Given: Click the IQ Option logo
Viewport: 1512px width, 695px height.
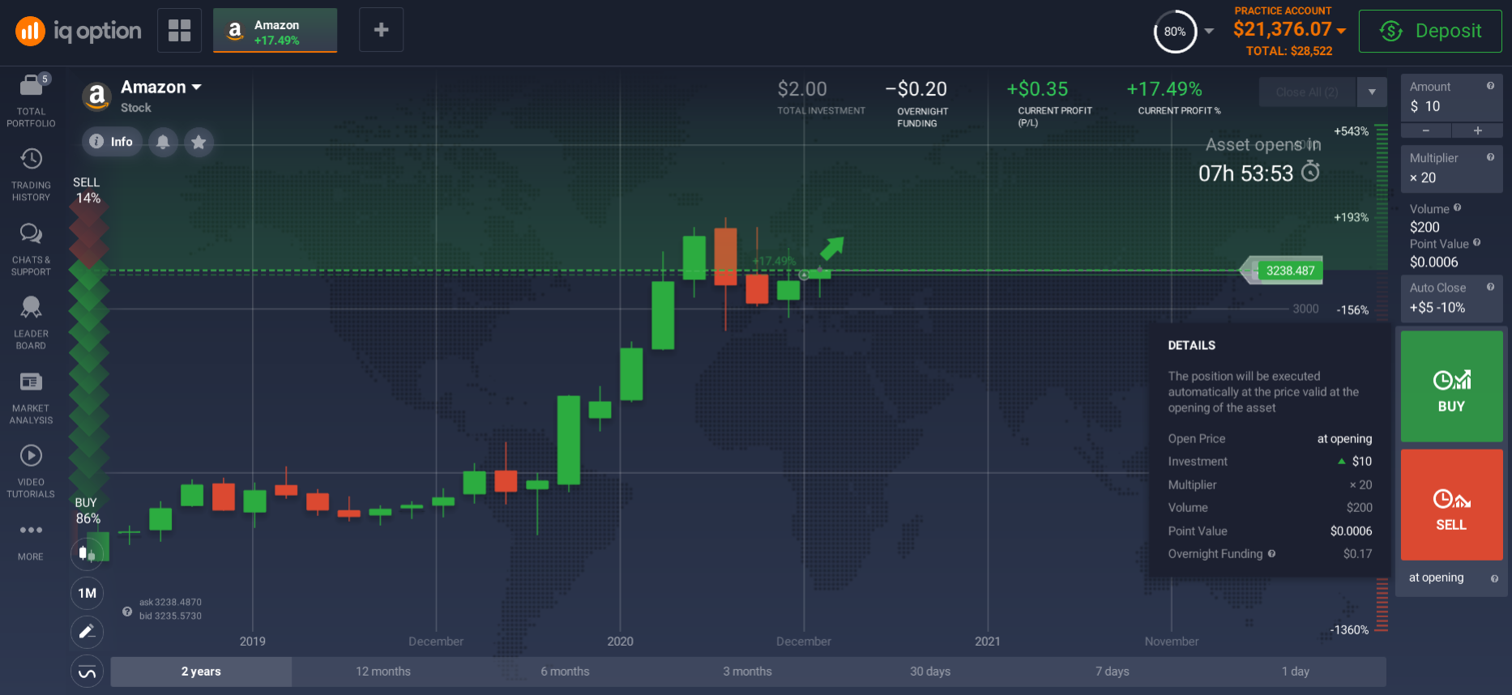Looking at the screenshot, I should pyautogui.click(x=79, y=31).
